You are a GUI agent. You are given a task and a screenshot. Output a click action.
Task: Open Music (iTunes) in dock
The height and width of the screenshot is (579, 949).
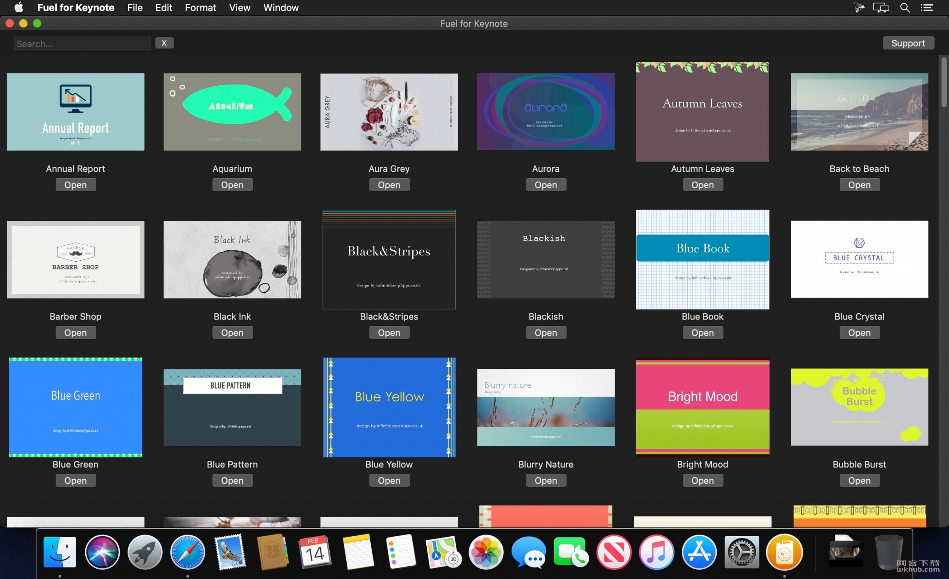(657, 552)
